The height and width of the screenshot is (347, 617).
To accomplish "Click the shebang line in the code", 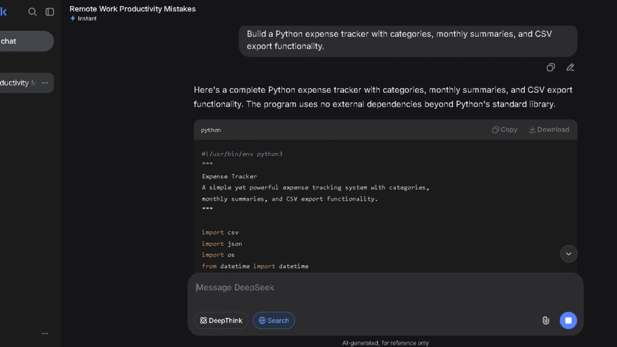I will tap(242, 154).
